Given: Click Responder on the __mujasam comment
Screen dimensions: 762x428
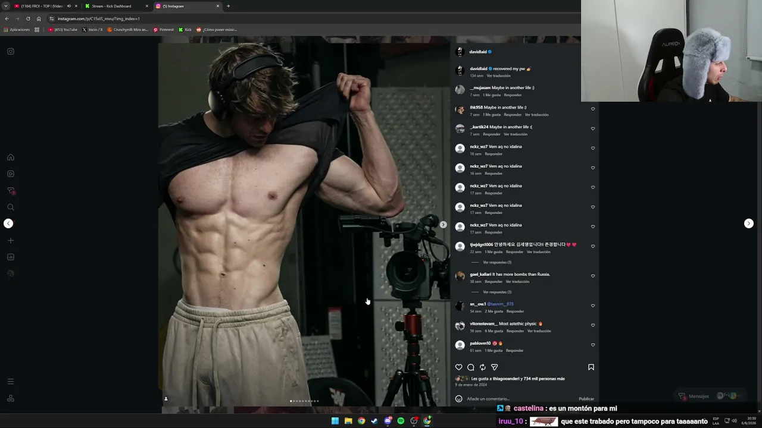Looking at the screenshot, I should coord(513,95).
